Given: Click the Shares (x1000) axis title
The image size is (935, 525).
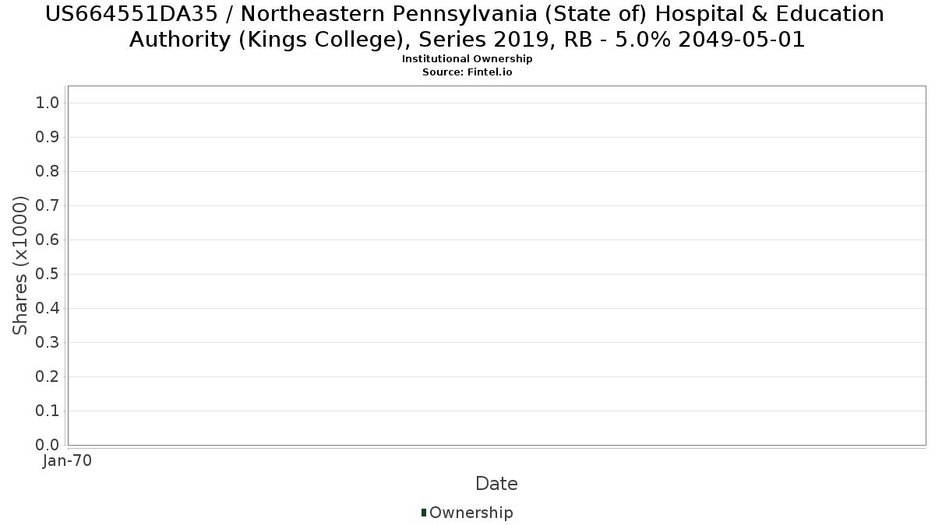Looking at the screenshot, I should coord(20,265).
